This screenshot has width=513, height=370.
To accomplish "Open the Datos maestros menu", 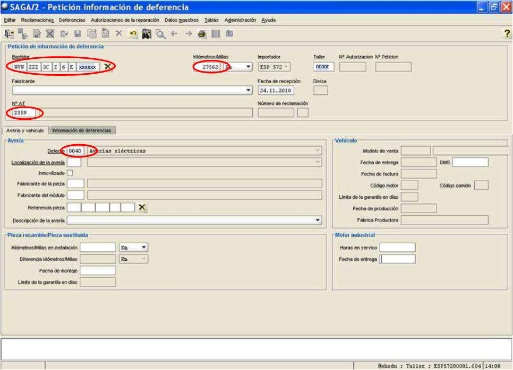I will [x=182, y=20].
